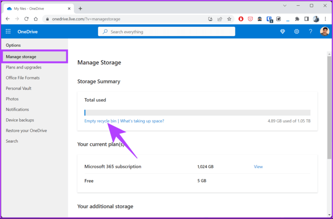Open the Extensions puzzle piece menu
Image resolution: width=333 pixels, height=219 pixels.
pos(297,19)
